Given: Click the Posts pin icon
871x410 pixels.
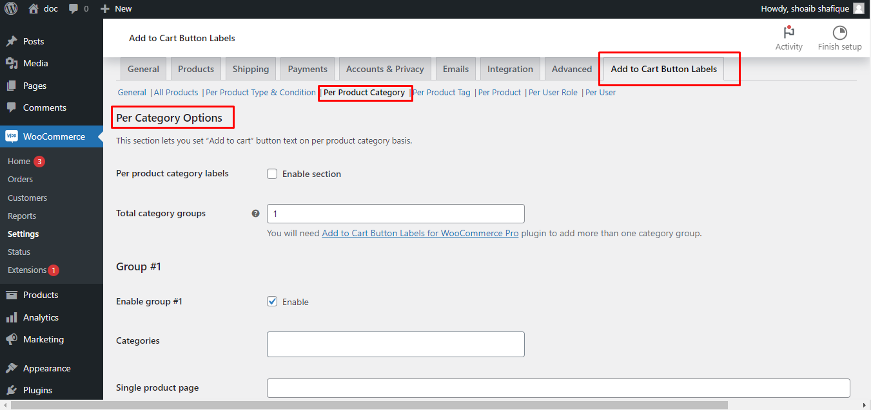Looking at the screenshot, I should (x=12, y=41).
